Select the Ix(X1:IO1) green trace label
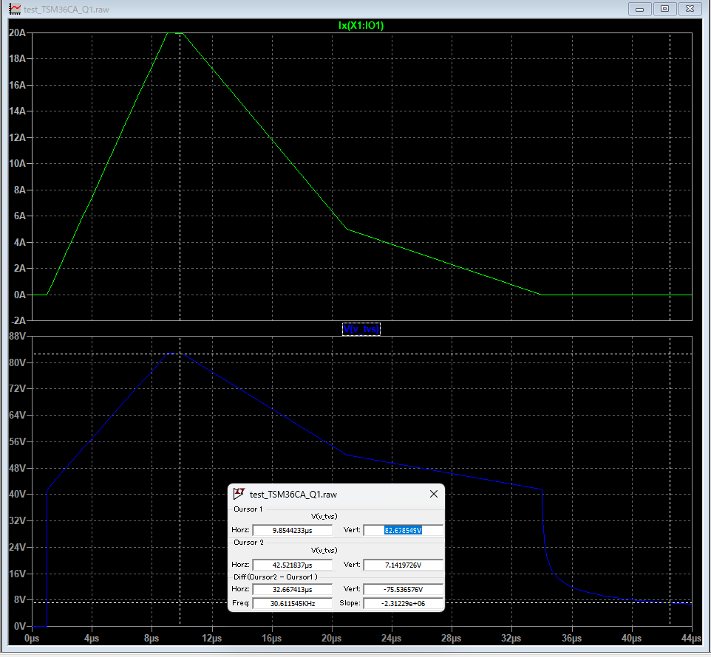This screenshot has width=711, height=657. tap(361, 25)
